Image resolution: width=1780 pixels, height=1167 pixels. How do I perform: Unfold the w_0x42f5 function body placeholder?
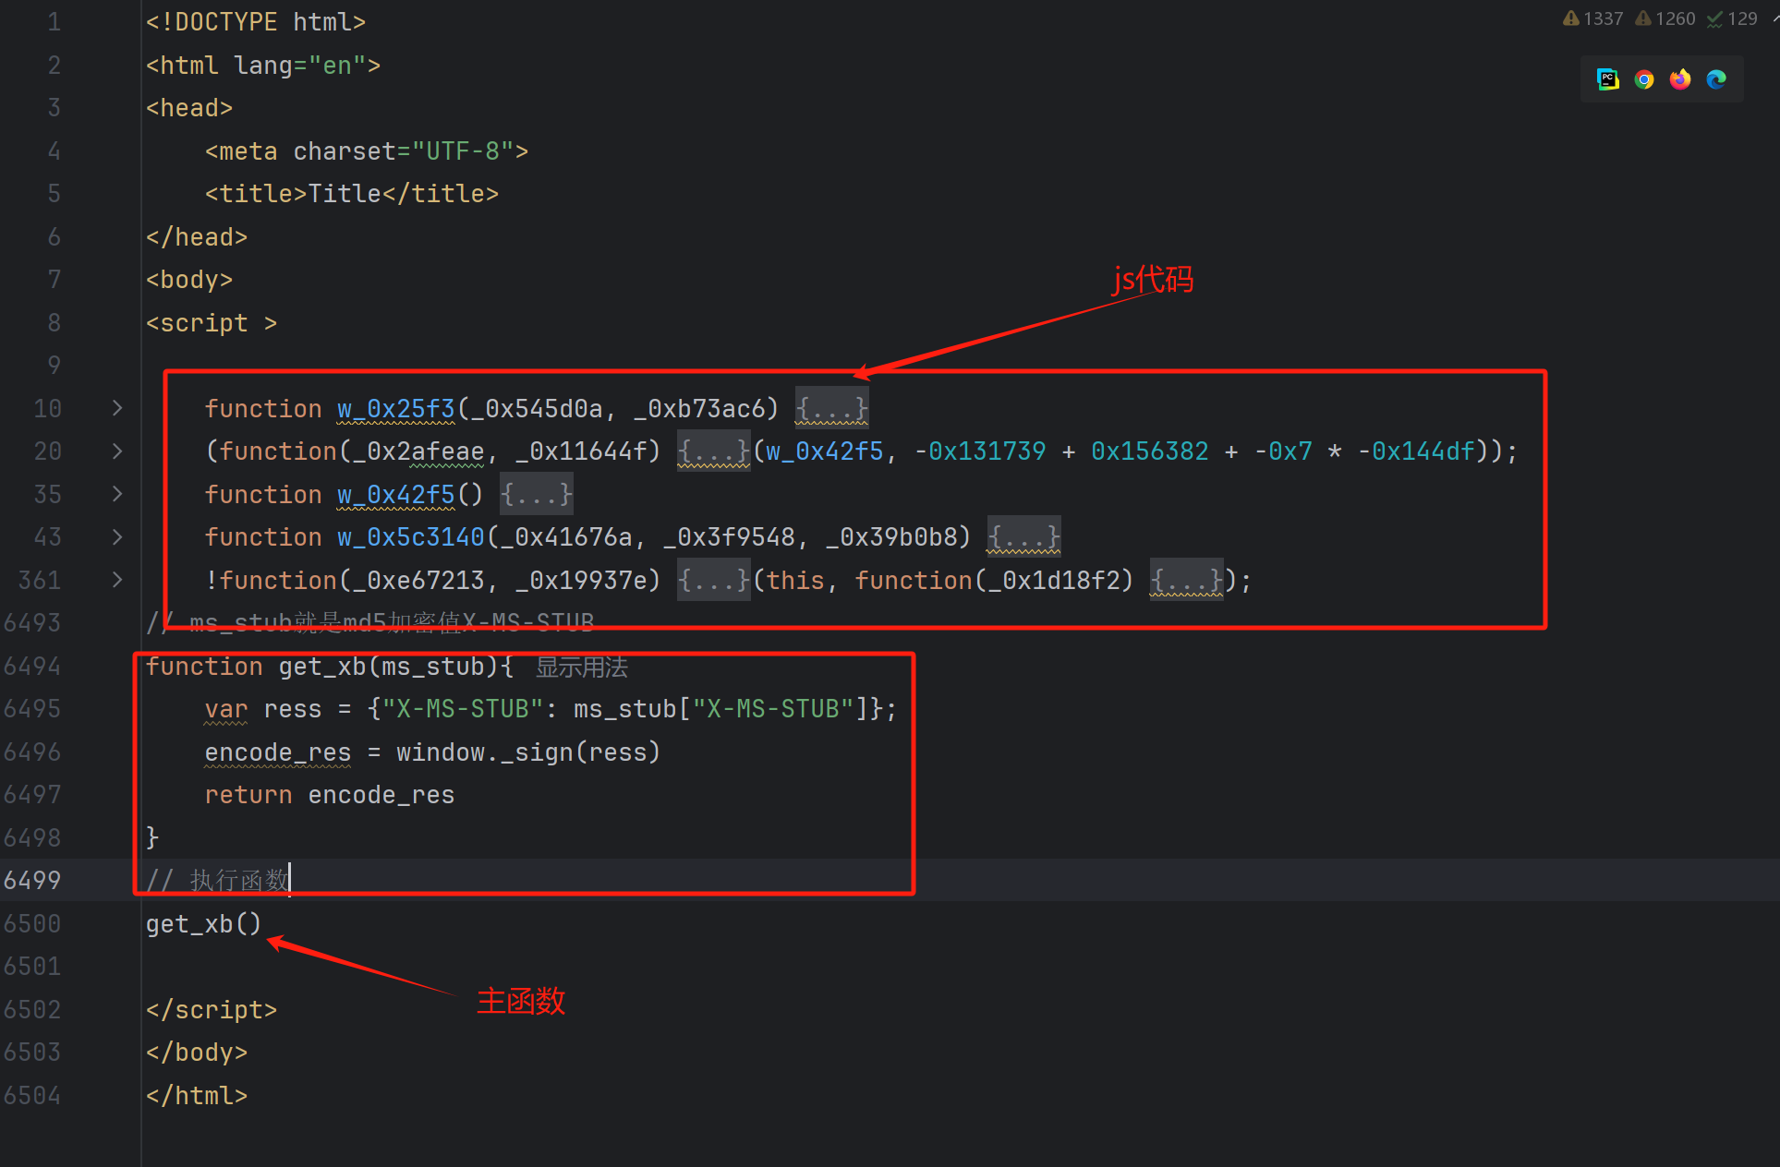[x=537, y=494]
